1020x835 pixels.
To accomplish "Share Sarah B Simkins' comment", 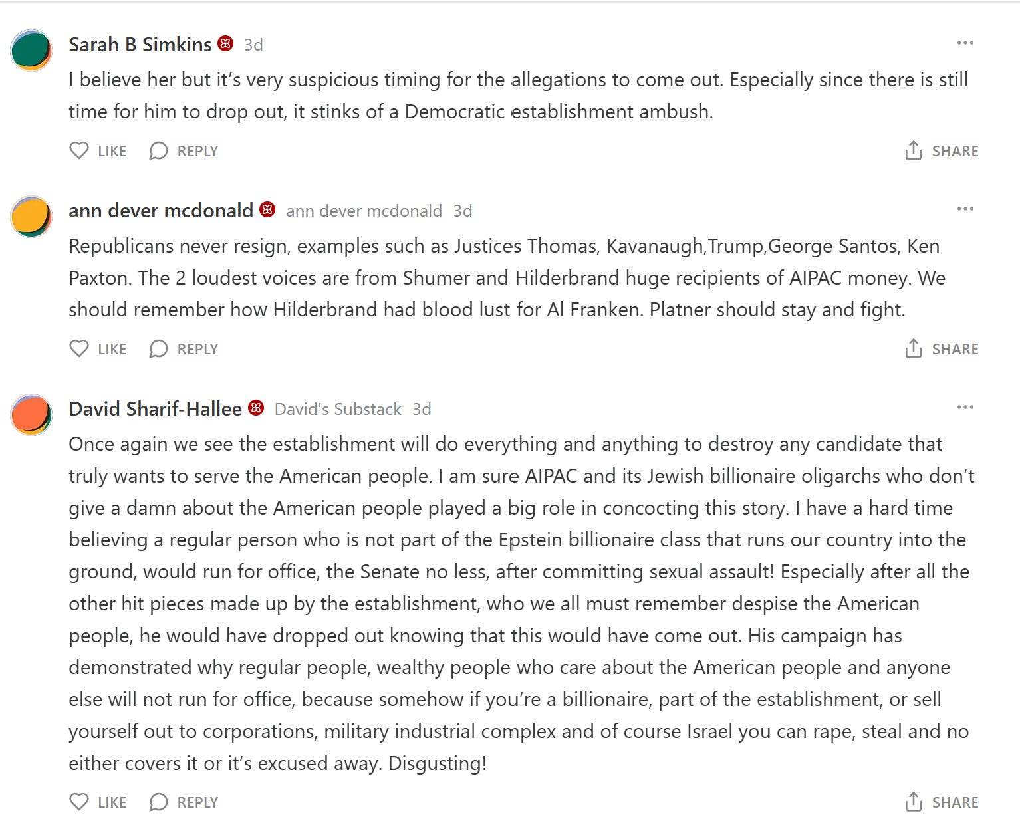I will tap(942, 151).
